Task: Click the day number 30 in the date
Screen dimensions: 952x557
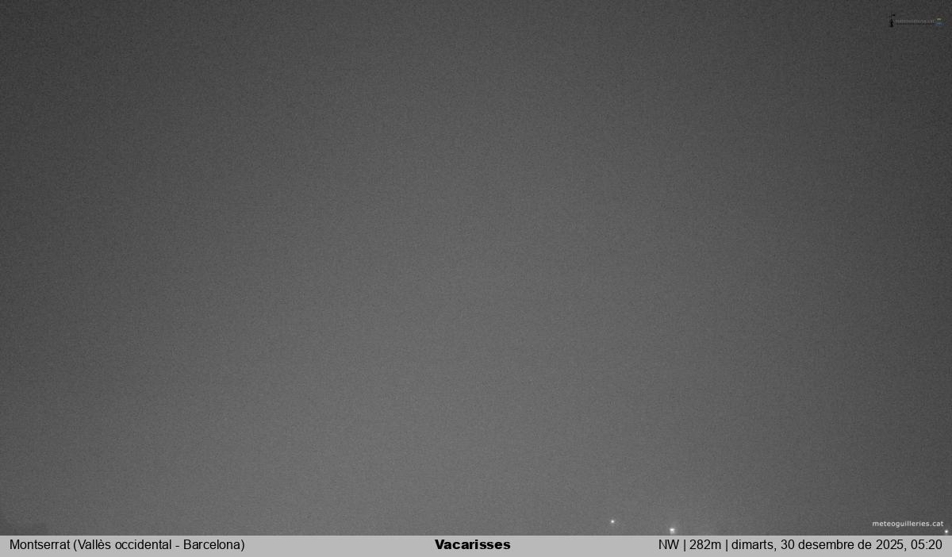Action: point(786,545)
